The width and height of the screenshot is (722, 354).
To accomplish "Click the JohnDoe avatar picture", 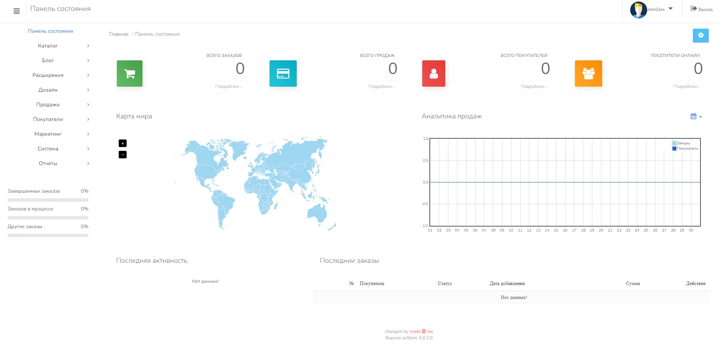I will point(638,10).
